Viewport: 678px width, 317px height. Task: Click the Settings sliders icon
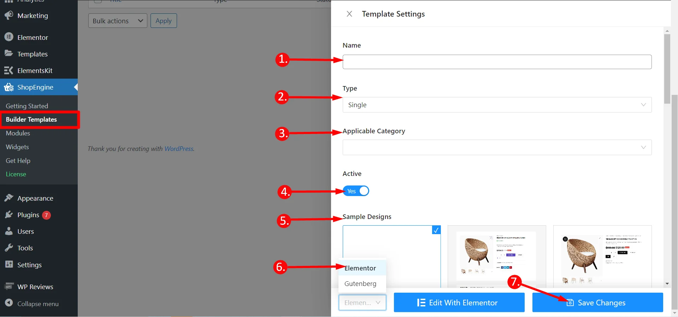coord(9,264)
